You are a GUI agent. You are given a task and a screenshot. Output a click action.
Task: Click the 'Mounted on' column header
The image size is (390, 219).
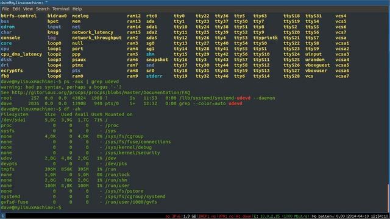(x=119, y=114)
